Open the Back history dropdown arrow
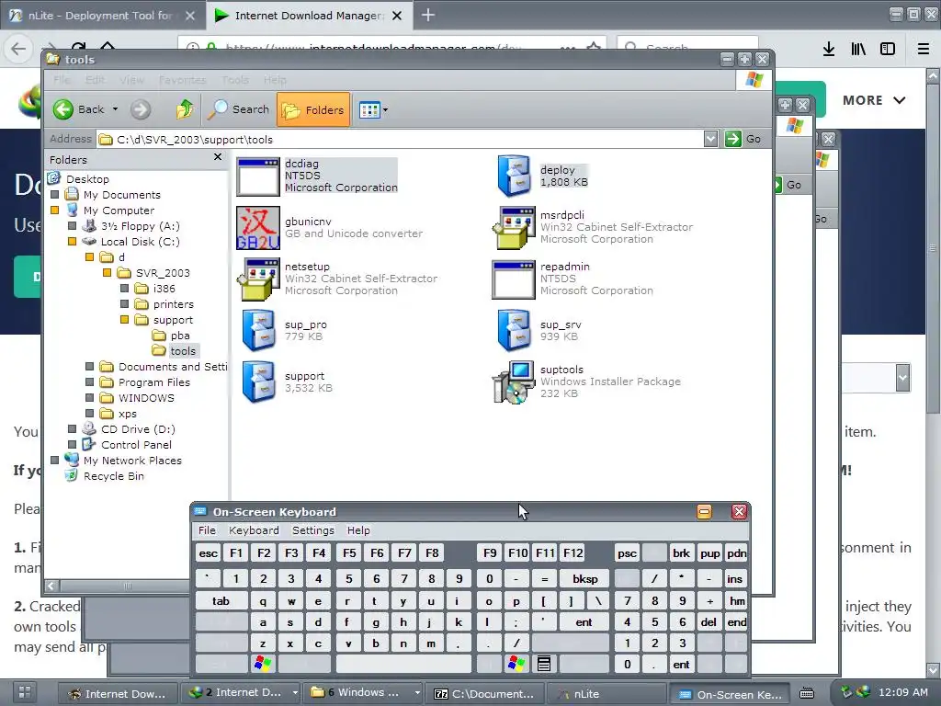 pos(115,109)
